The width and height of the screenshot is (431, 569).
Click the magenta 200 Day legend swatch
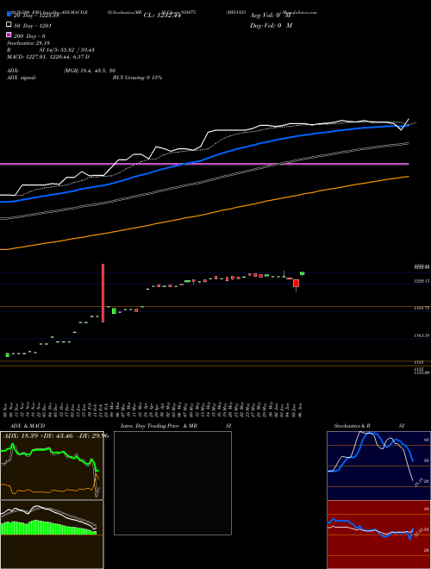tap(9, 34)
